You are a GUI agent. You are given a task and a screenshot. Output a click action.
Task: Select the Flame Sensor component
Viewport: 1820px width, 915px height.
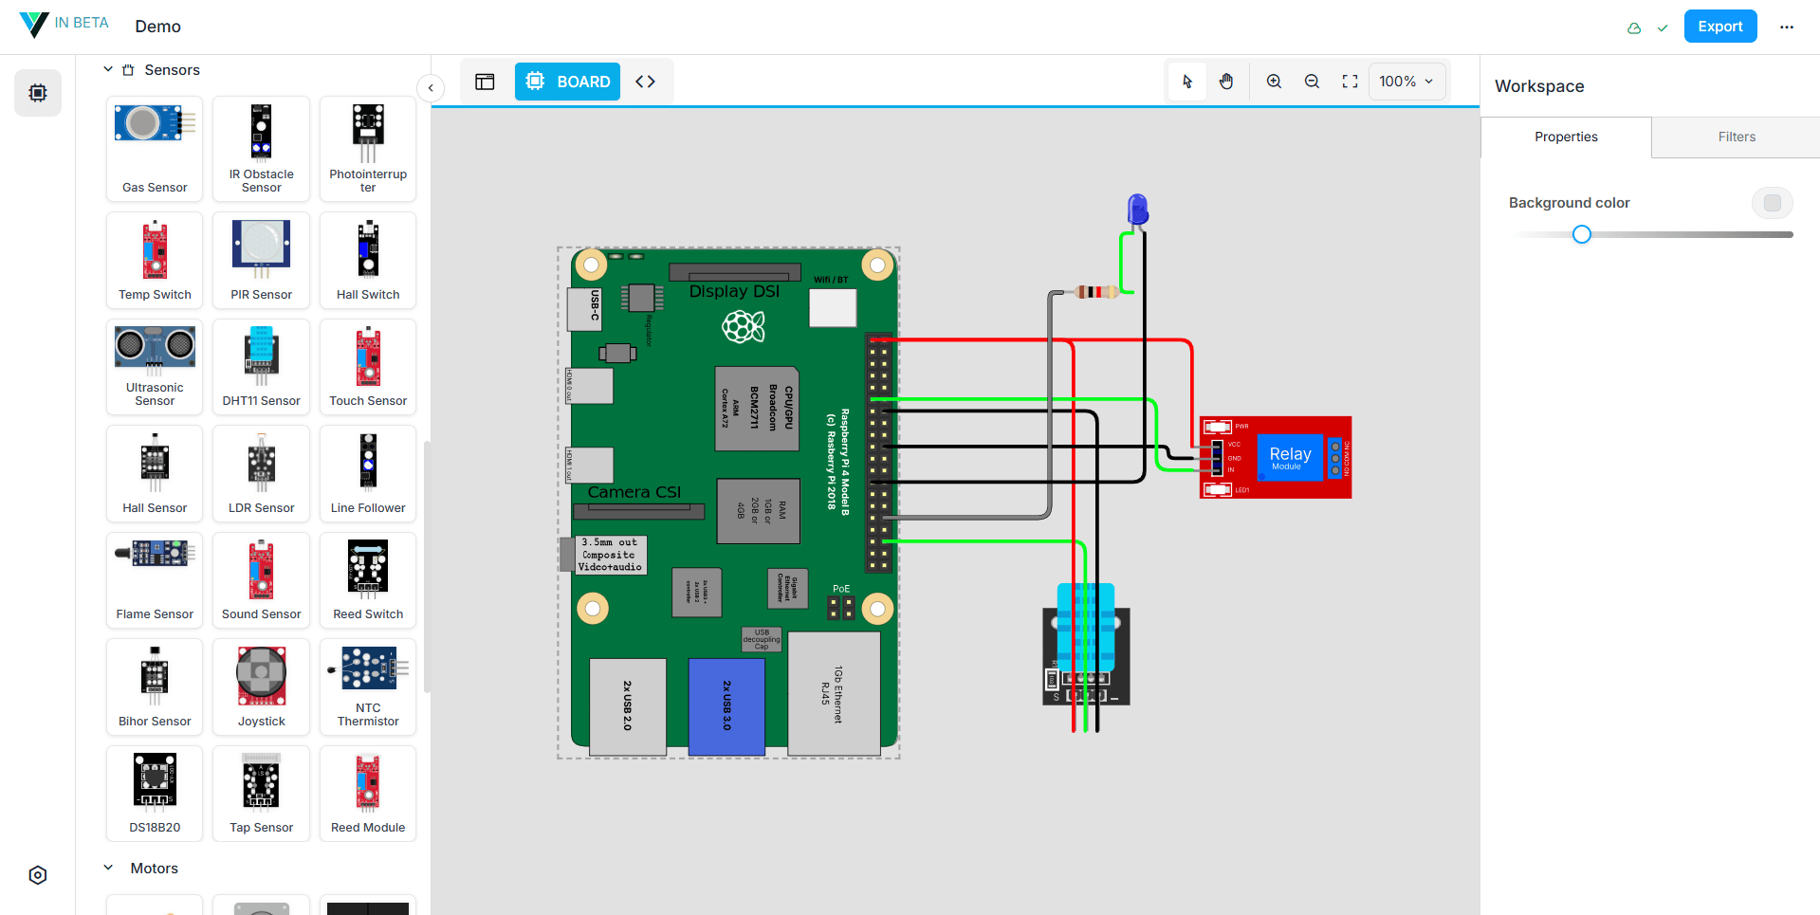coord(155,580)
